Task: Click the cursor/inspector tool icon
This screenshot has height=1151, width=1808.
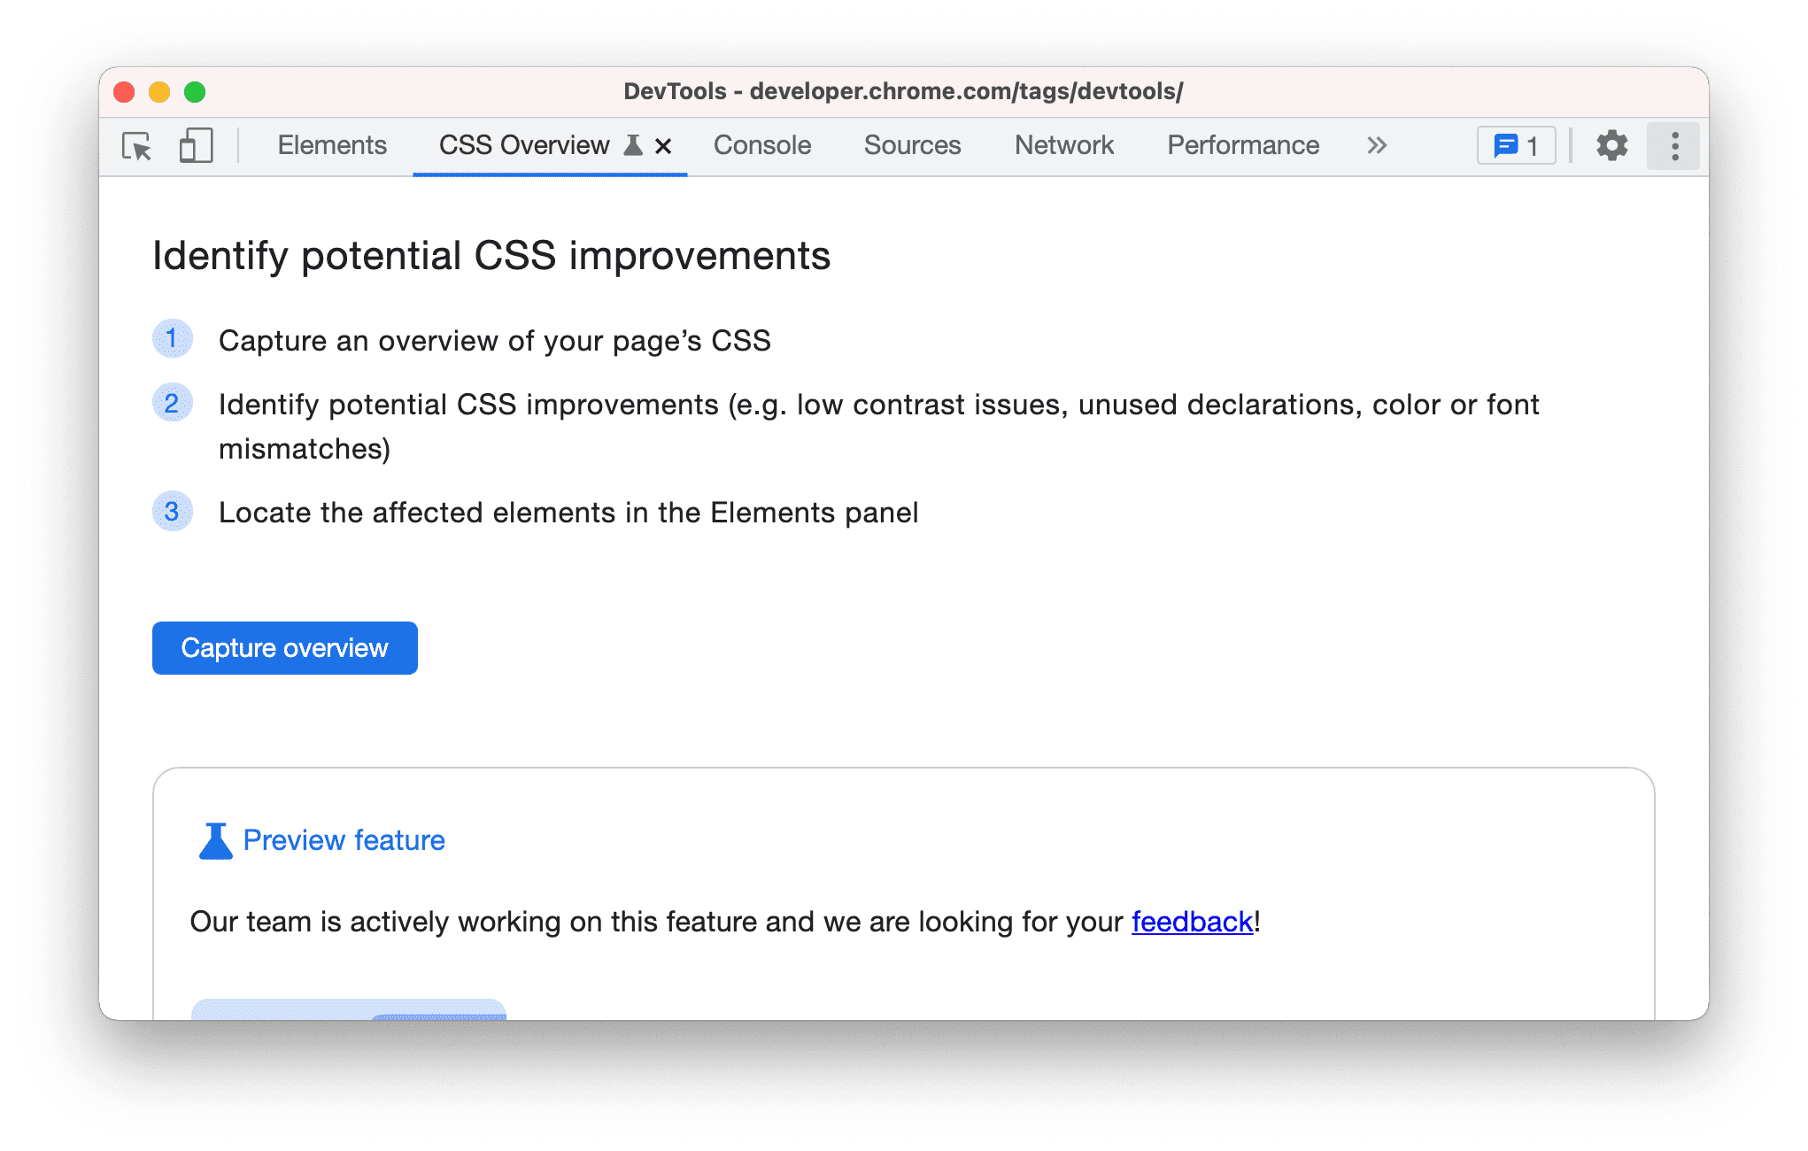Action: point(137,145)
